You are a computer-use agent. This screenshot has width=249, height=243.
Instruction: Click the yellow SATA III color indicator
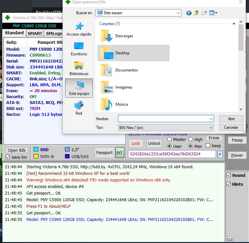pos(36,156)
